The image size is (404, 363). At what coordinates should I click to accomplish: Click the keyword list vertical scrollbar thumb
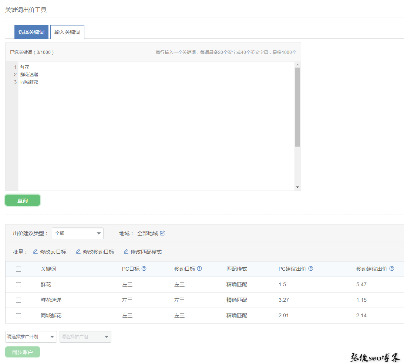coord(297,107)
